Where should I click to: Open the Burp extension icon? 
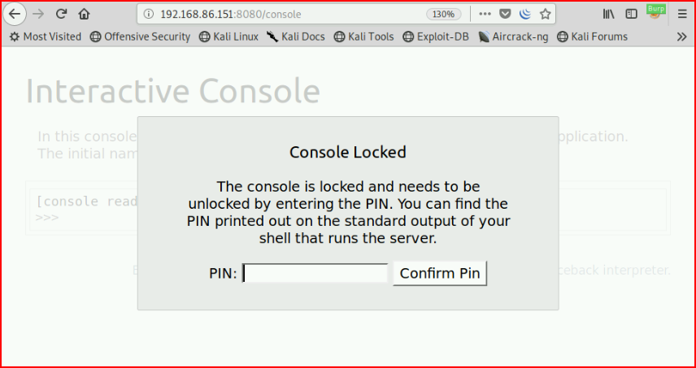655,12
